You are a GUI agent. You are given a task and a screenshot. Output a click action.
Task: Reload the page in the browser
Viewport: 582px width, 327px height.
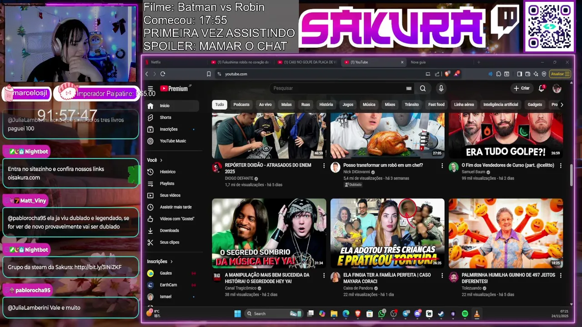163,74
